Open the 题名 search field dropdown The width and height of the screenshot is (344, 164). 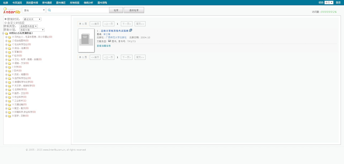point(34,10)
